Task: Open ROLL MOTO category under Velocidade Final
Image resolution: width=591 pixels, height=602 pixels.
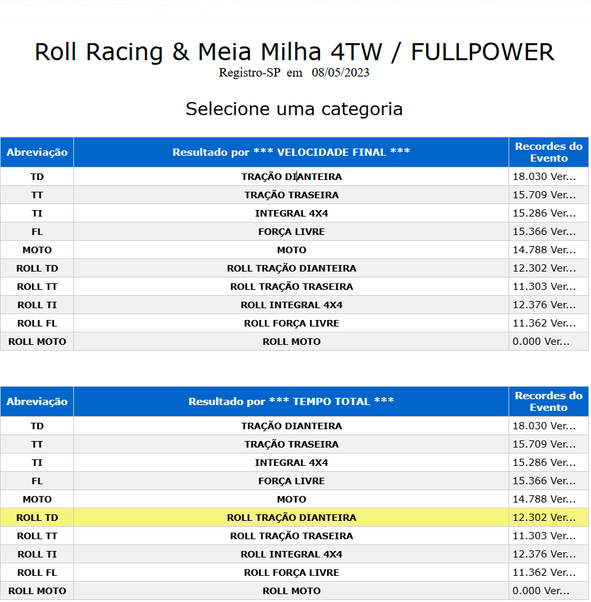Action: tap(291, 342)
